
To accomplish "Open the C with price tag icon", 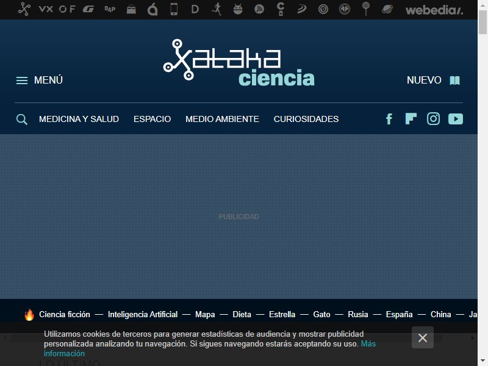I will (281, 9).
